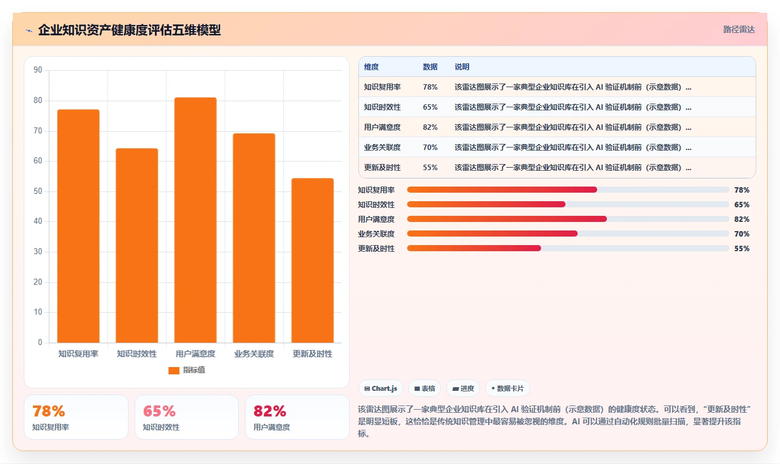This screenshot has height=464, width=780.
Task: Open the 78% 知识复用率 data card
Action: point(76,417)
